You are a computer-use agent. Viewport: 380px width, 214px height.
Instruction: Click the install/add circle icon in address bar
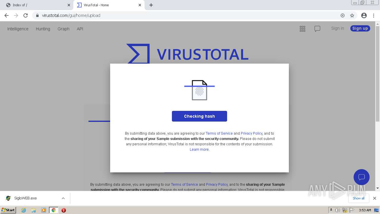(x=343, y=15)
